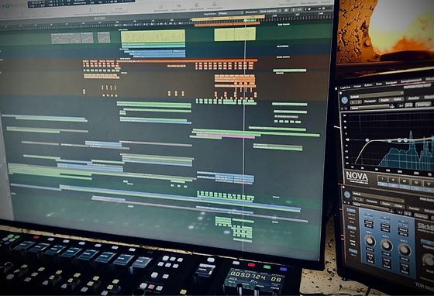Open the Apple menu icon
Screen dimensions: 434x296
336,88
